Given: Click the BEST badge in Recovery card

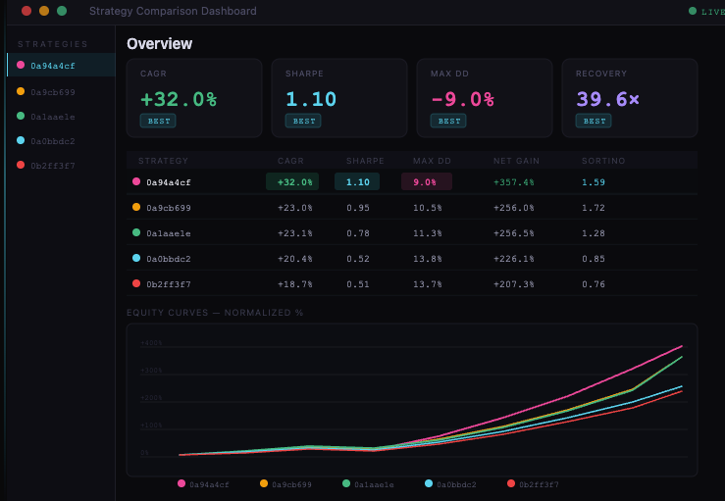Looking at the screenshot, I should coord(594,121).
